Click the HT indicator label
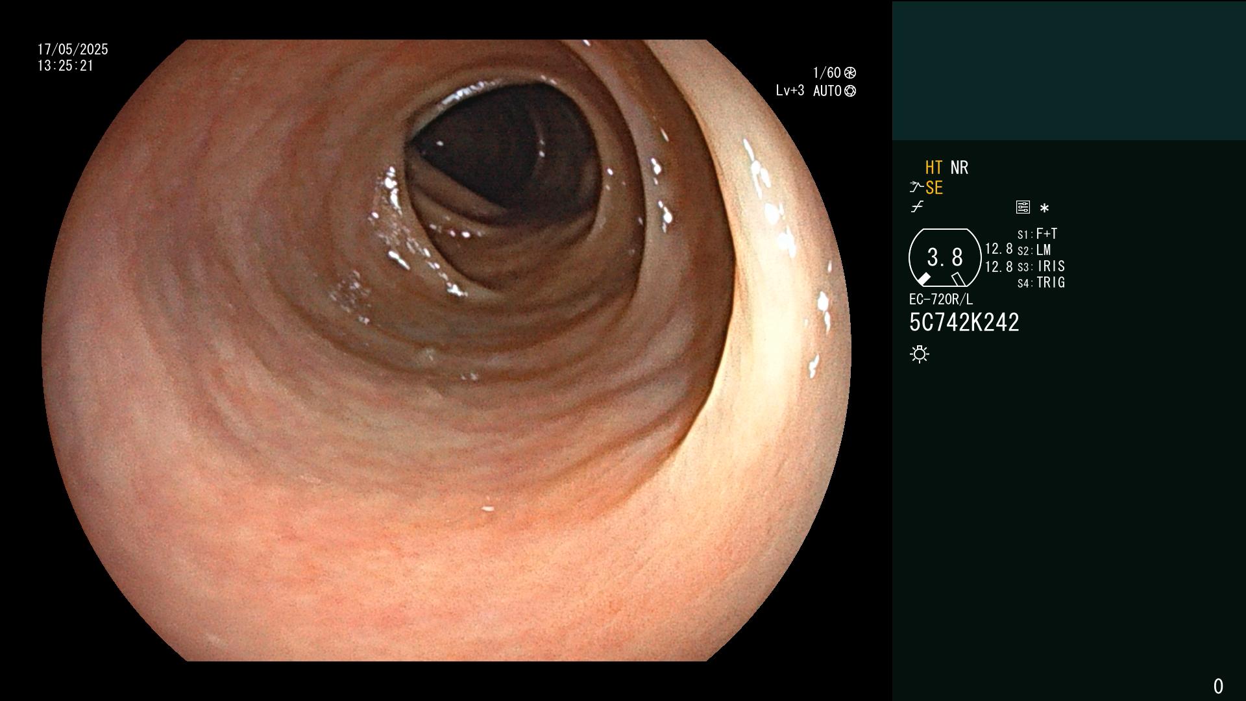 (x=934, y=167)
